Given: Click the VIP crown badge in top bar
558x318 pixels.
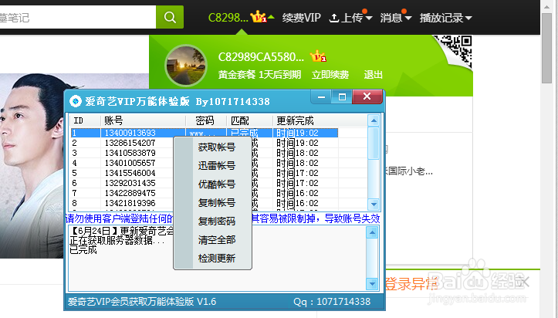Looking at the screenshot, I should click(x=259, y=17).
